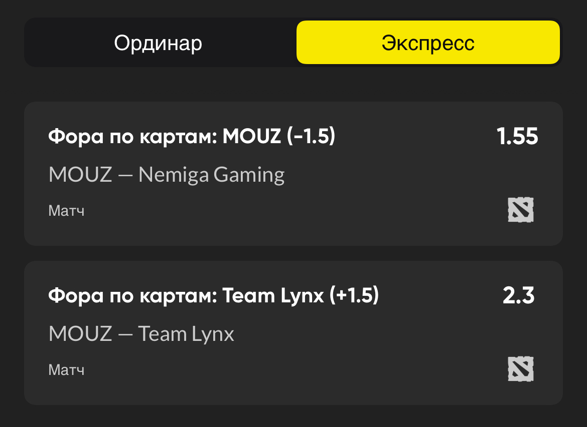Select the second bet card background

pyautogui.click(x=293, y=333)
